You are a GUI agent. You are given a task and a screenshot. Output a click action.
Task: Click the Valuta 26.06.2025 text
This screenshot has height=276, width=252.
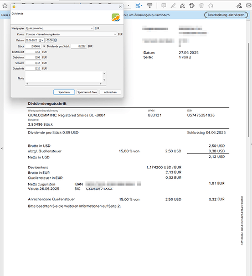44,189
